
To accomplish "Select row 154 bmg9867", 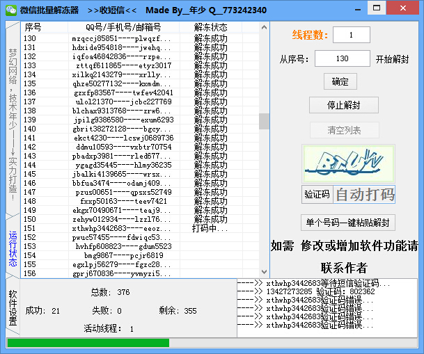I will (140, 255).
